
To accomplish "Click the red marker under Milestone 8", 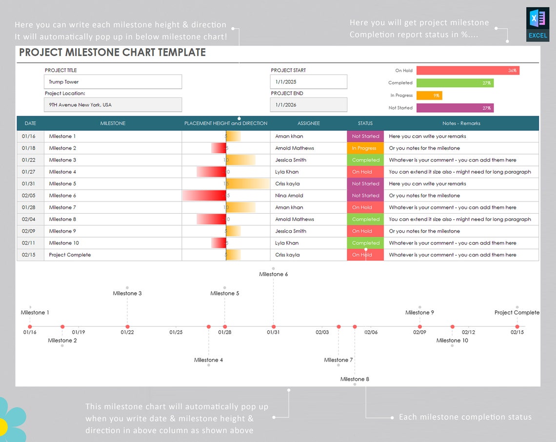I will click(x=354, y=327).
